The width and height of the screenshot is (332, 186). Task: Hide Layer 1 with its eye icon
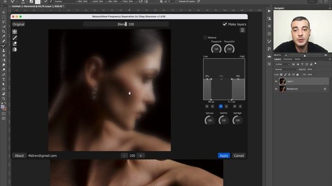pyautogui.click(x=276, y=82)
